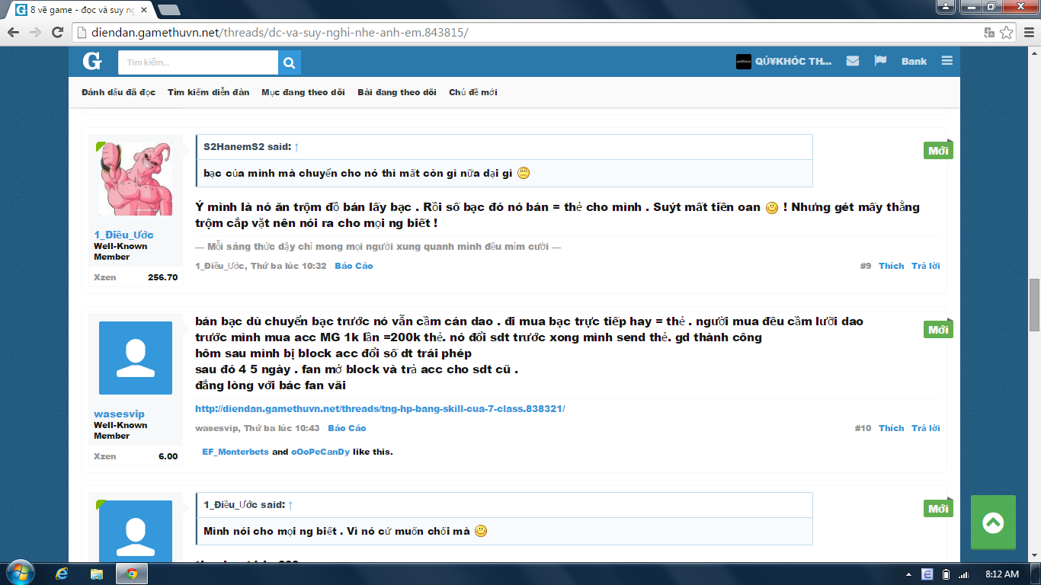The width and height of the screenshot is (1041, 585).
Task: Click the magnifier search button
Action: click(x=290, y=62)
